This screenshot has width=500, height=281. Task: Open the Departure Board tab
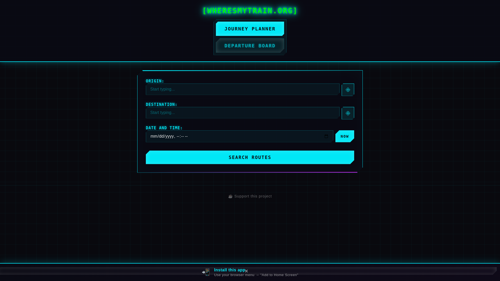point(250,46)
